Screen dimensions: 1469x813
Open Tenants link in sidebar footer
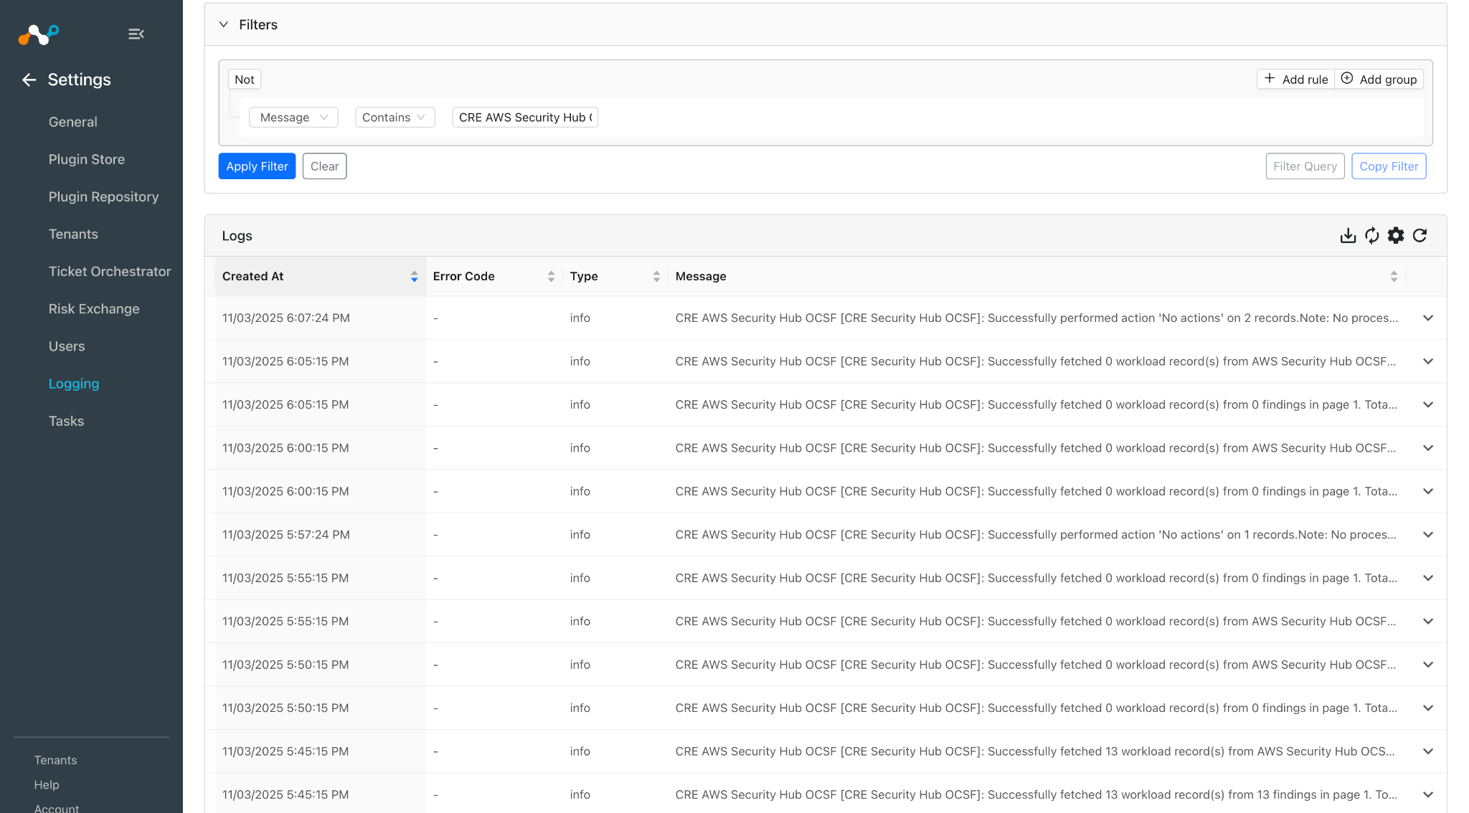click(56, 760)
